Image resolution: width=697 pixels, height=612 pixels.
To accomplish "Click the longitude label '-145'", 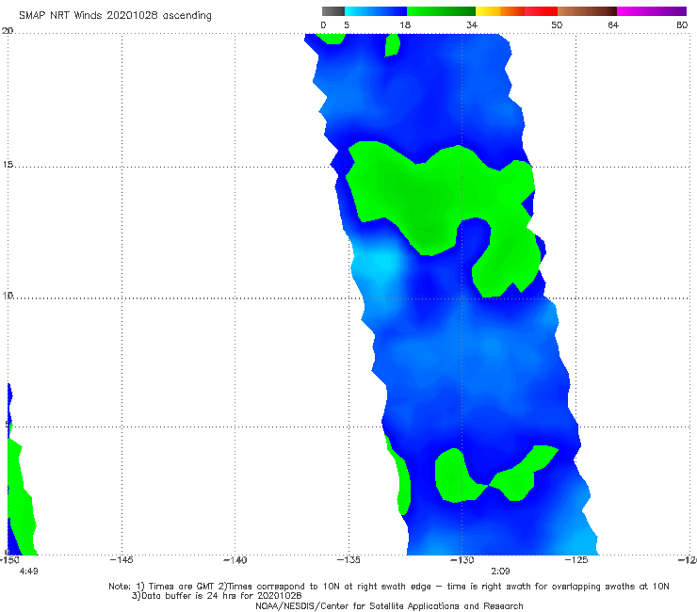I will pos(122,560).
